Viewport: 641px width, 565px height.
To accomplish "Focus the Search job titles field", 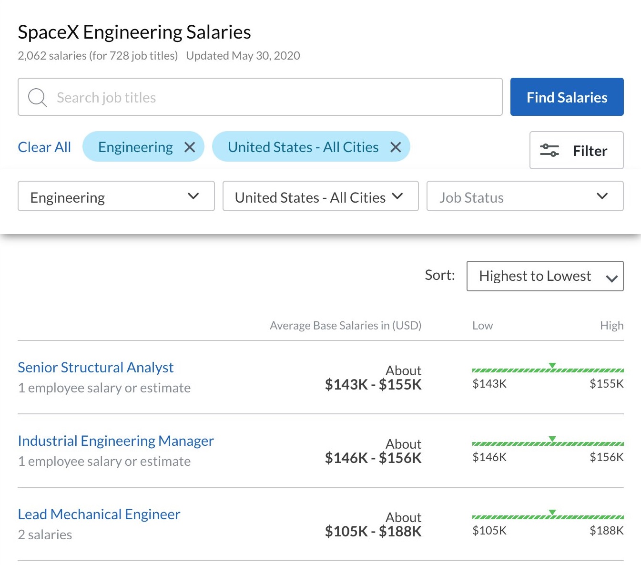I will click(260, 97).
